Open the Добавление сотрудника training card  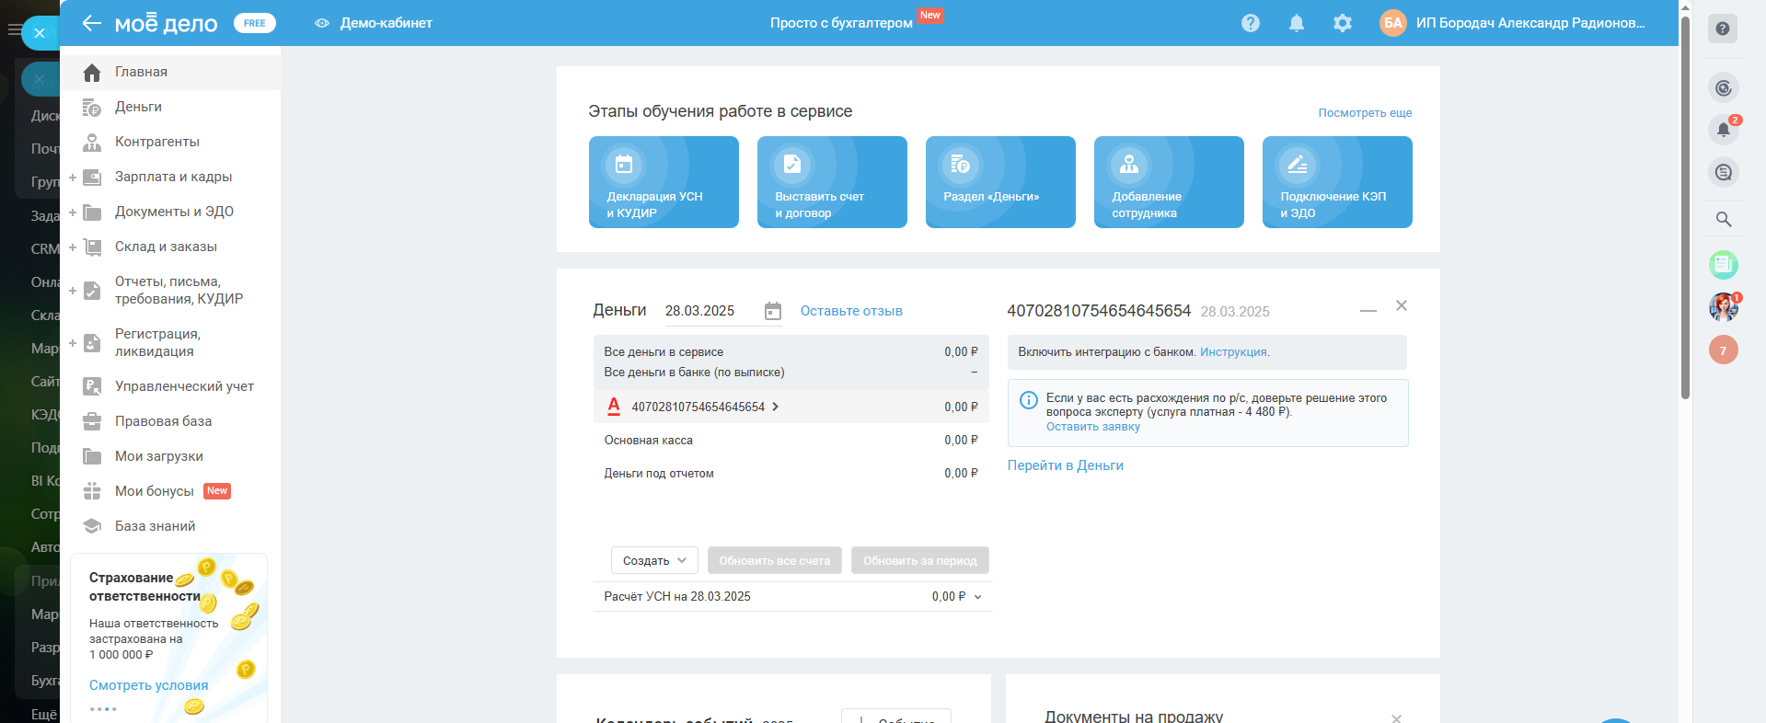pos(1169,182)
